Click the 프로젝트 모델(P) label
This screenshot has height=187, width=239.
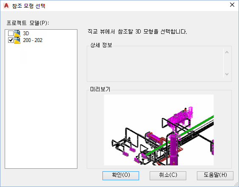(28, 23)
